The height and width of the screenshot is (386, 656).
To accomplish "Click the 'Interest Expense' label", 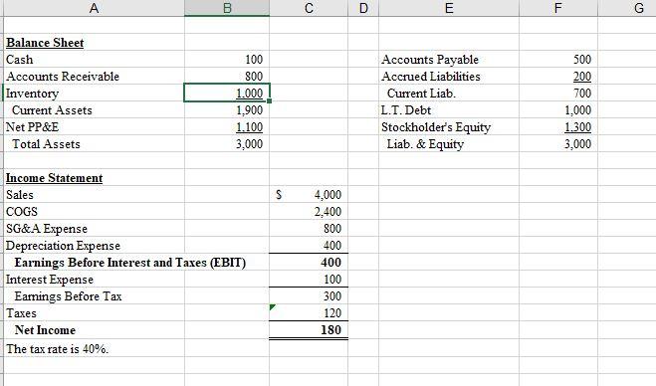I will (x=50, y=280).
